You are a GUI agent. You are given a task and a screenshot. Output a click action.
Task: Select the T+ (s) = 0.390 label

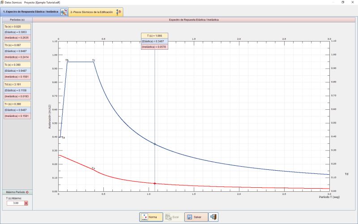17,104
